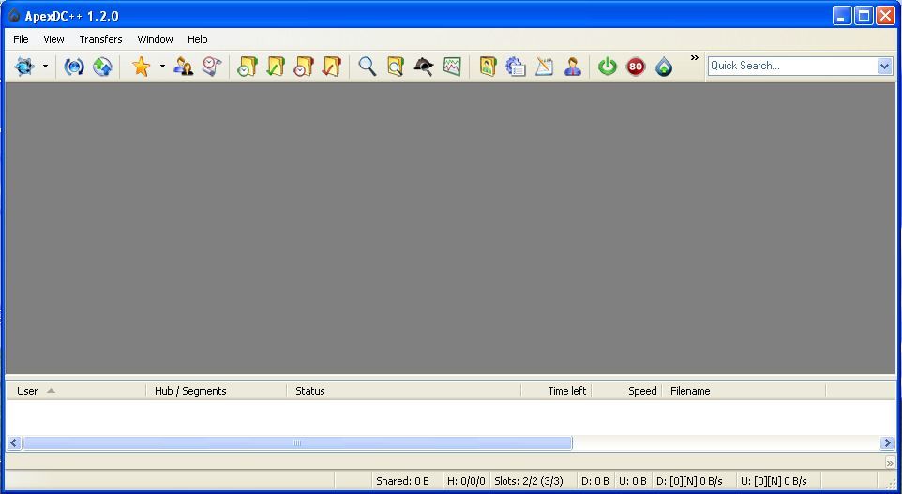This screenshot has height=494, width=902.
Task: Click the Reconnect blue circular-arrows icon
Action: (x=74, y=67)
